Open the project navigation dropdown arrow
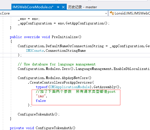 (106, 13)
